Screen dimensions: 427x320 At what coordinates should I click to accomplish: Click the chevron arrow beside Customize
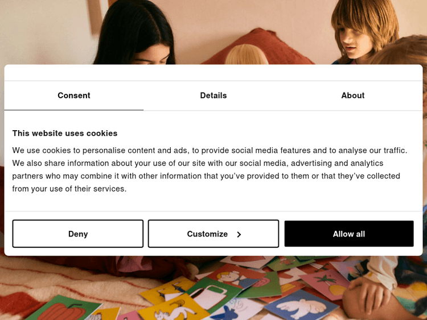(x=239, y=234)
